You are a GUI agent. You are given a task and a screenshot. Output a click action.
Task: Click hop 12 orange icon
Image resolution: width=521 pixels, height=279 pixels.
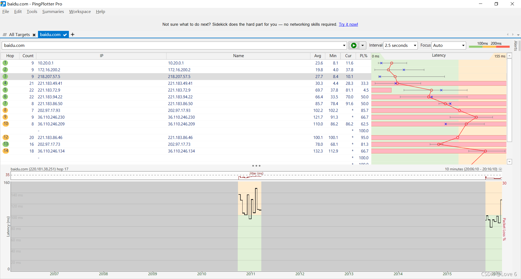6,137
